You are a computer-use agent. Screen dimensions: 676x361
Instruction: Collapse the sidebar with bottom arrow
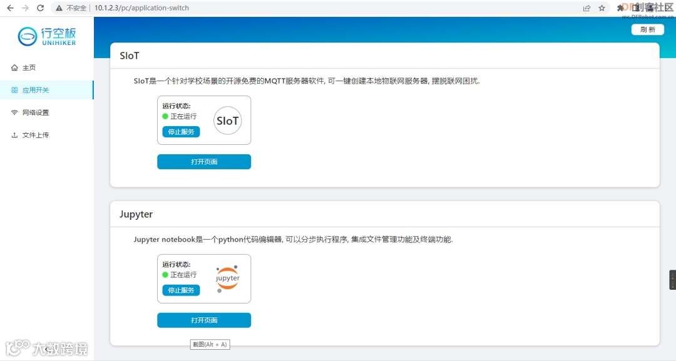tap(46, 349)
